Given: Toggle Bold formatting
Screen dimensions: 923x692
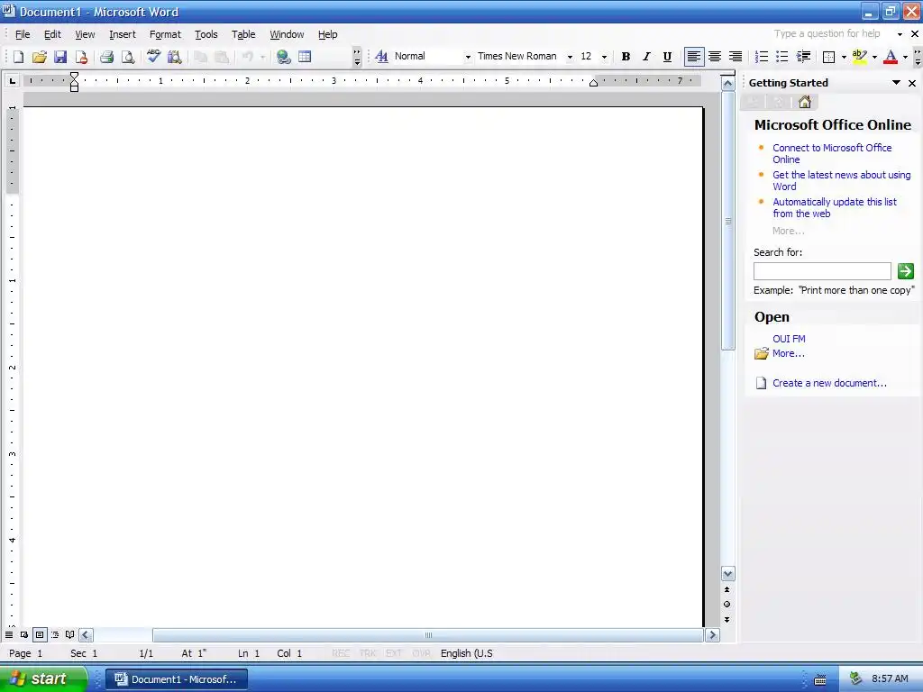Looking at the screenshot, I should coord(626,57).
